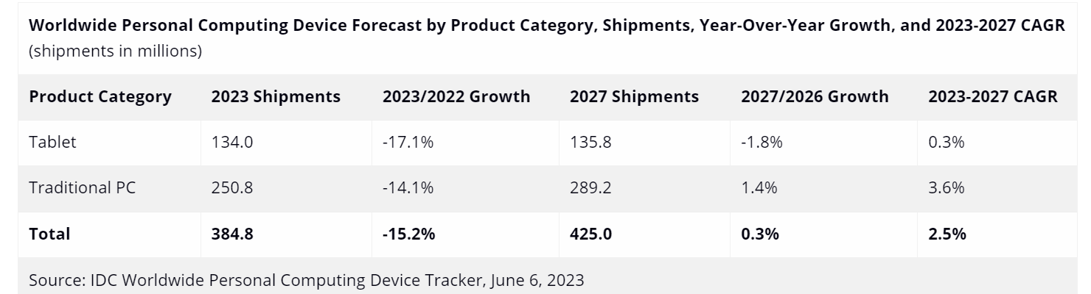1091x294 pixels.
Task: Click the Total -15.2% growth cell
Action: [x=409, y=234]
